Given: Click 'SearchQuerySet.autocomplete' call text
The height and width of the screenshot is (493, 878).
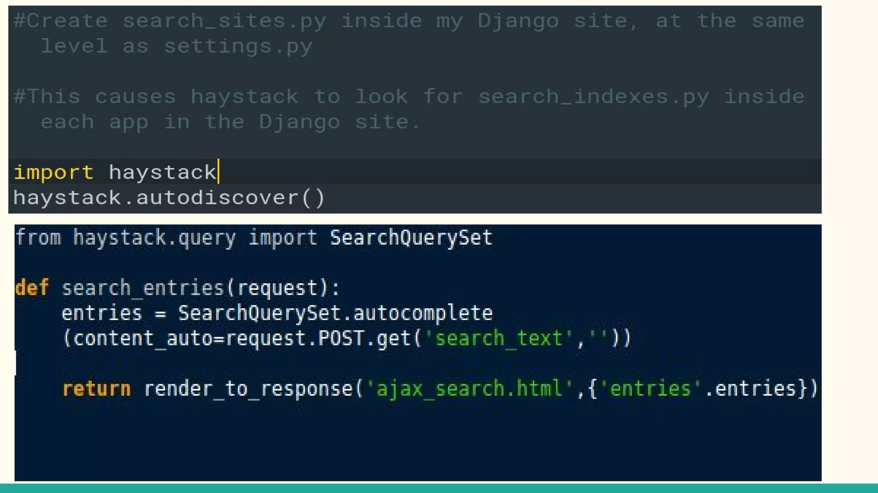Looking at the screenshot, I should click(x=335, y=313).
